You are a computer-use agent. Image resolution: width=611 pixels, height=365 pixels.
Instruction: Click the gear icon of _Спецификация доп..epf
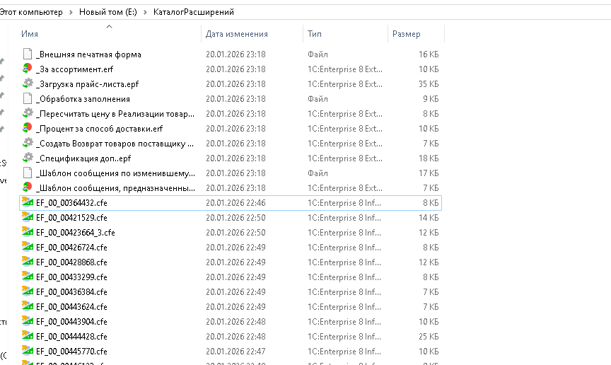28,158
